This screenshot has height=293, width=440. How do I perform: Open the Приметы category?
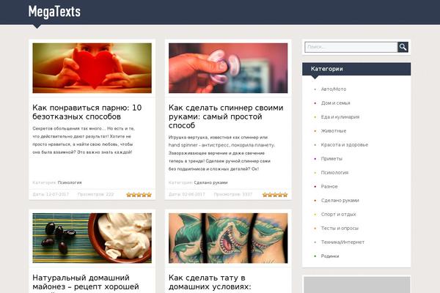tap(331, 159)
